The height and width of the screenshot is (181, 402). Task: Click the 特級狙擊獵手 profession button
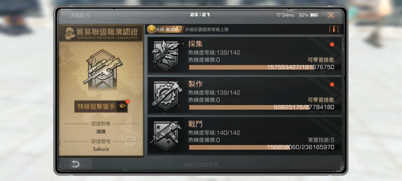(x=96, y=107)
